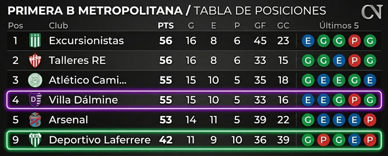Open the Villa Dálmine team name

tap(83, 100)
